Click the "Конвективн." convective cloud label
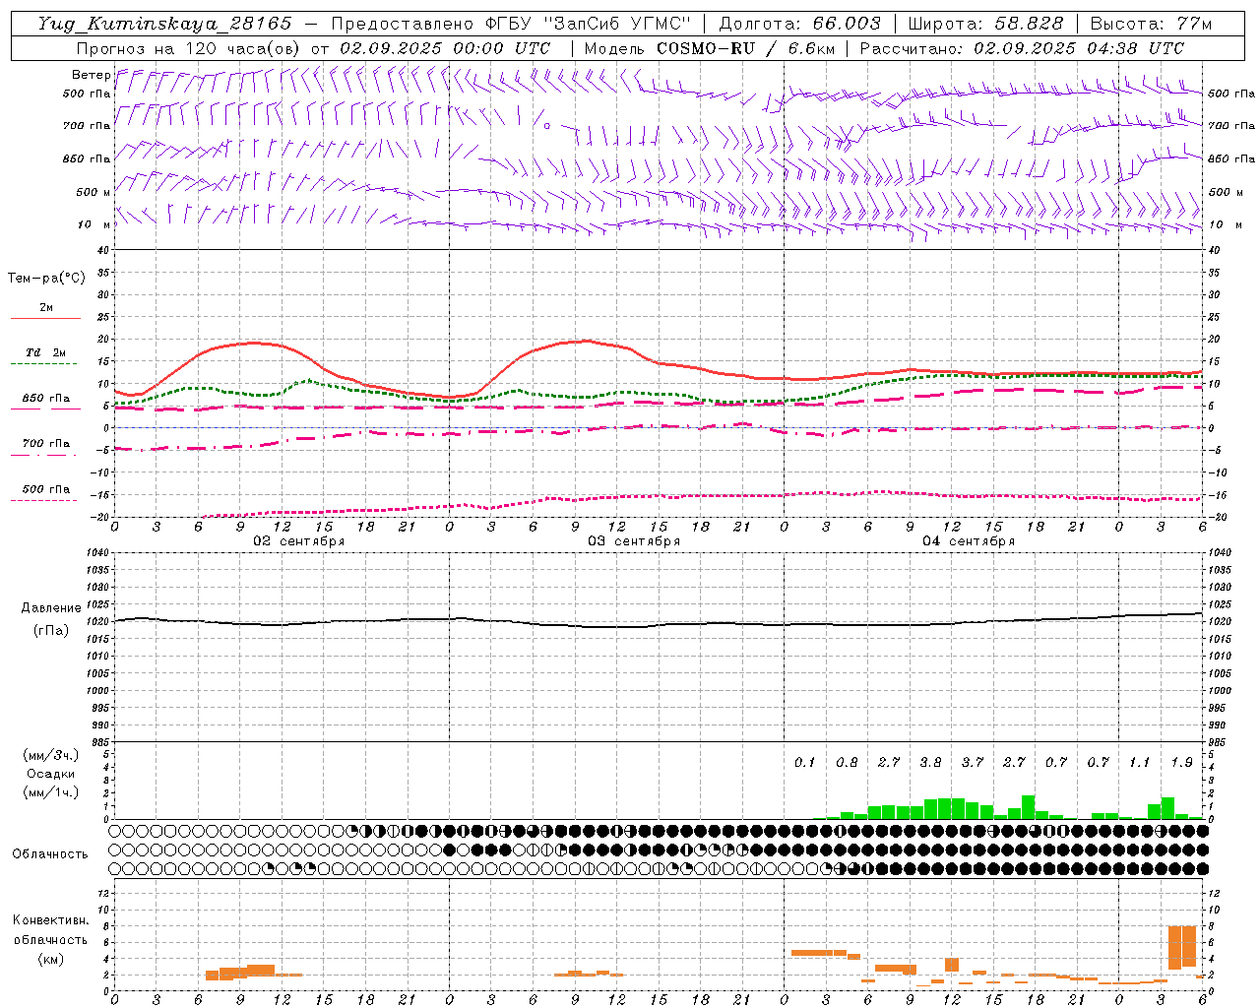1260x1008 pixels. (51, 920)
